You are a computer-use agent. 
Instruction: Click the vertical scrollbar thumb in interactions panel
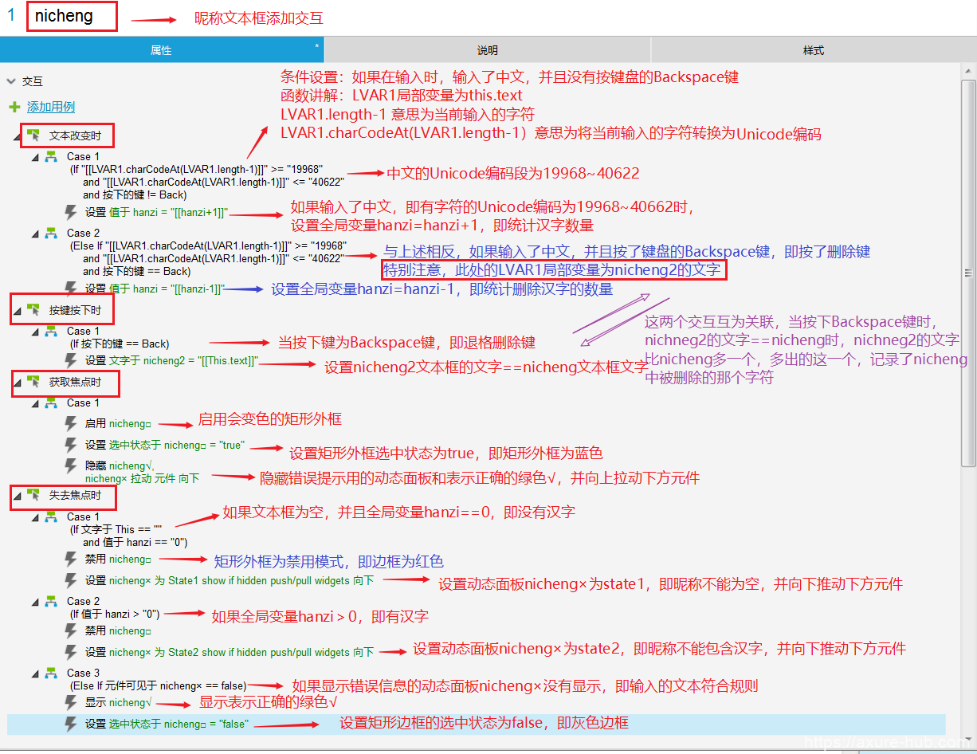tap(967, 272)
